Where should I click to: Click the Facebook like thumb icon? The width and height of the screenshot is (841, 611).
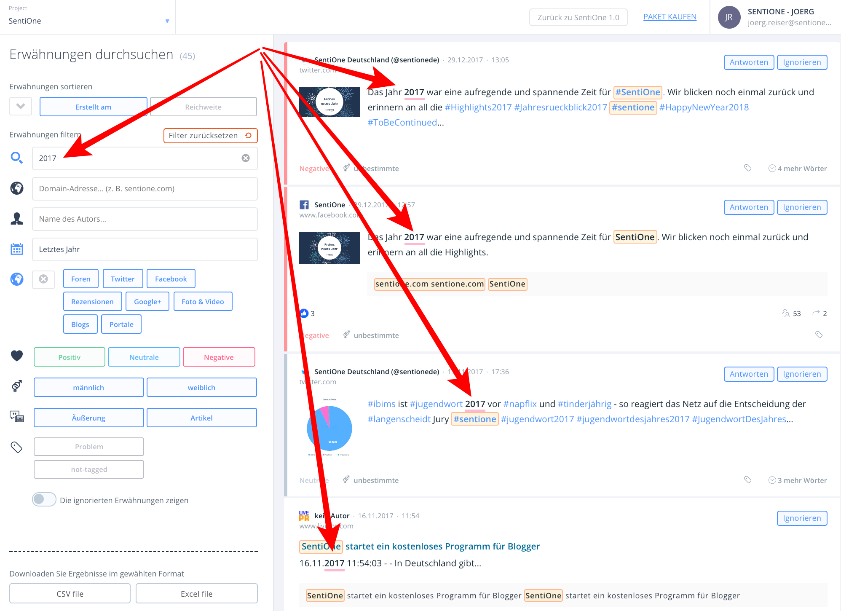pyautogui.click(x=304, y=313)
